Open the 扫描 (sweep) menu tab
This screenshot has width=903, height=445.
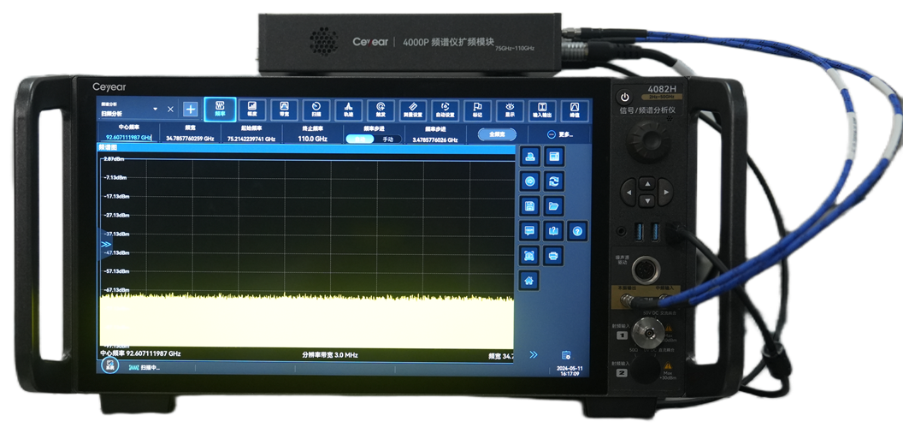click(x=316, y=109)
